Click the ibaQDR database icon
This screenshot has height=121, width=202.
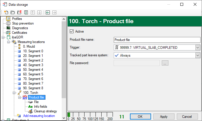pos(8,37)
